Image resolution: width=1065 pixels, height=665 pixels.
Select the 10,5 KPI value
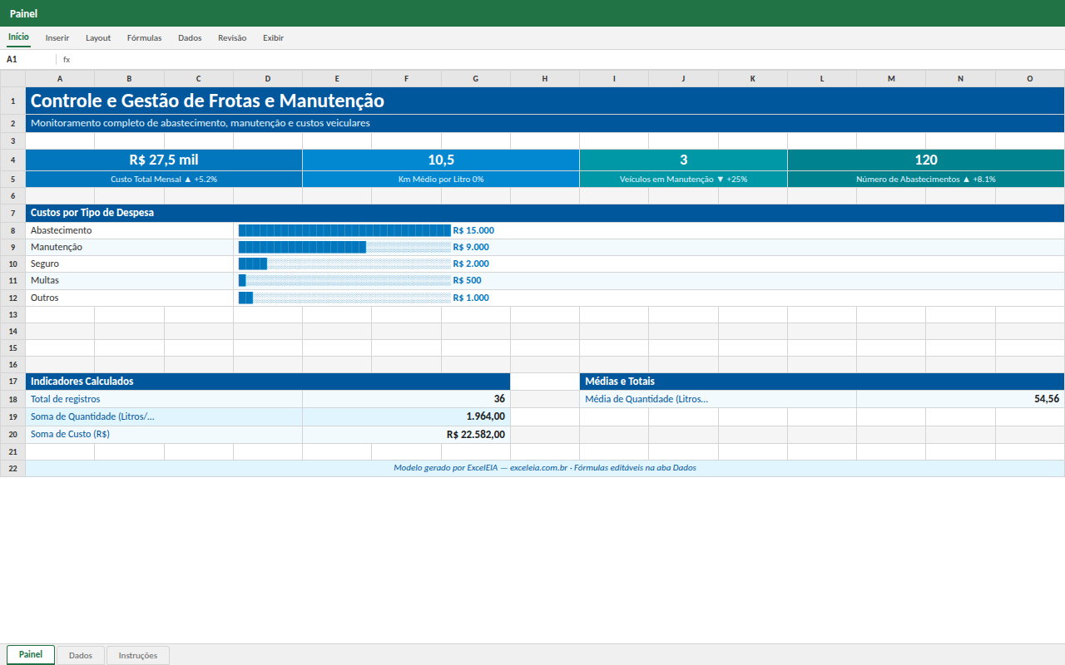coord(441,160)
